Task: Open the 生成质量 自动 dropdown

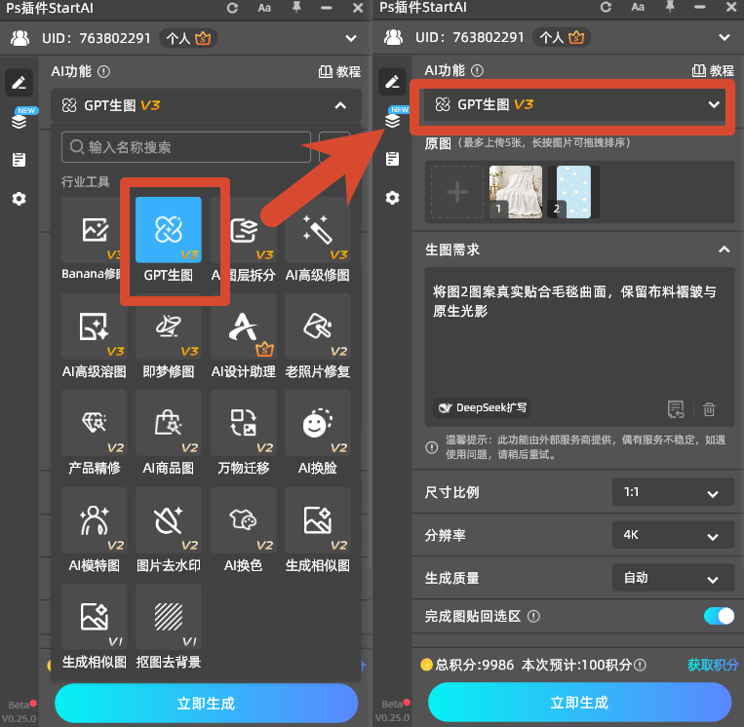Action: [673, 578]
